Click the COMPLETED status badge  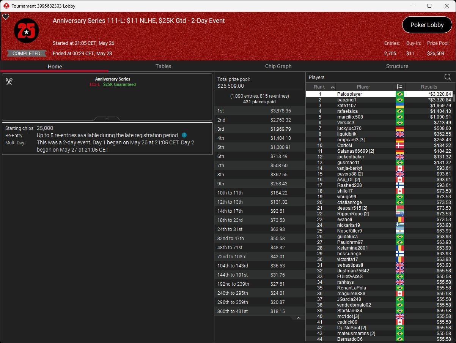(26, 53)
